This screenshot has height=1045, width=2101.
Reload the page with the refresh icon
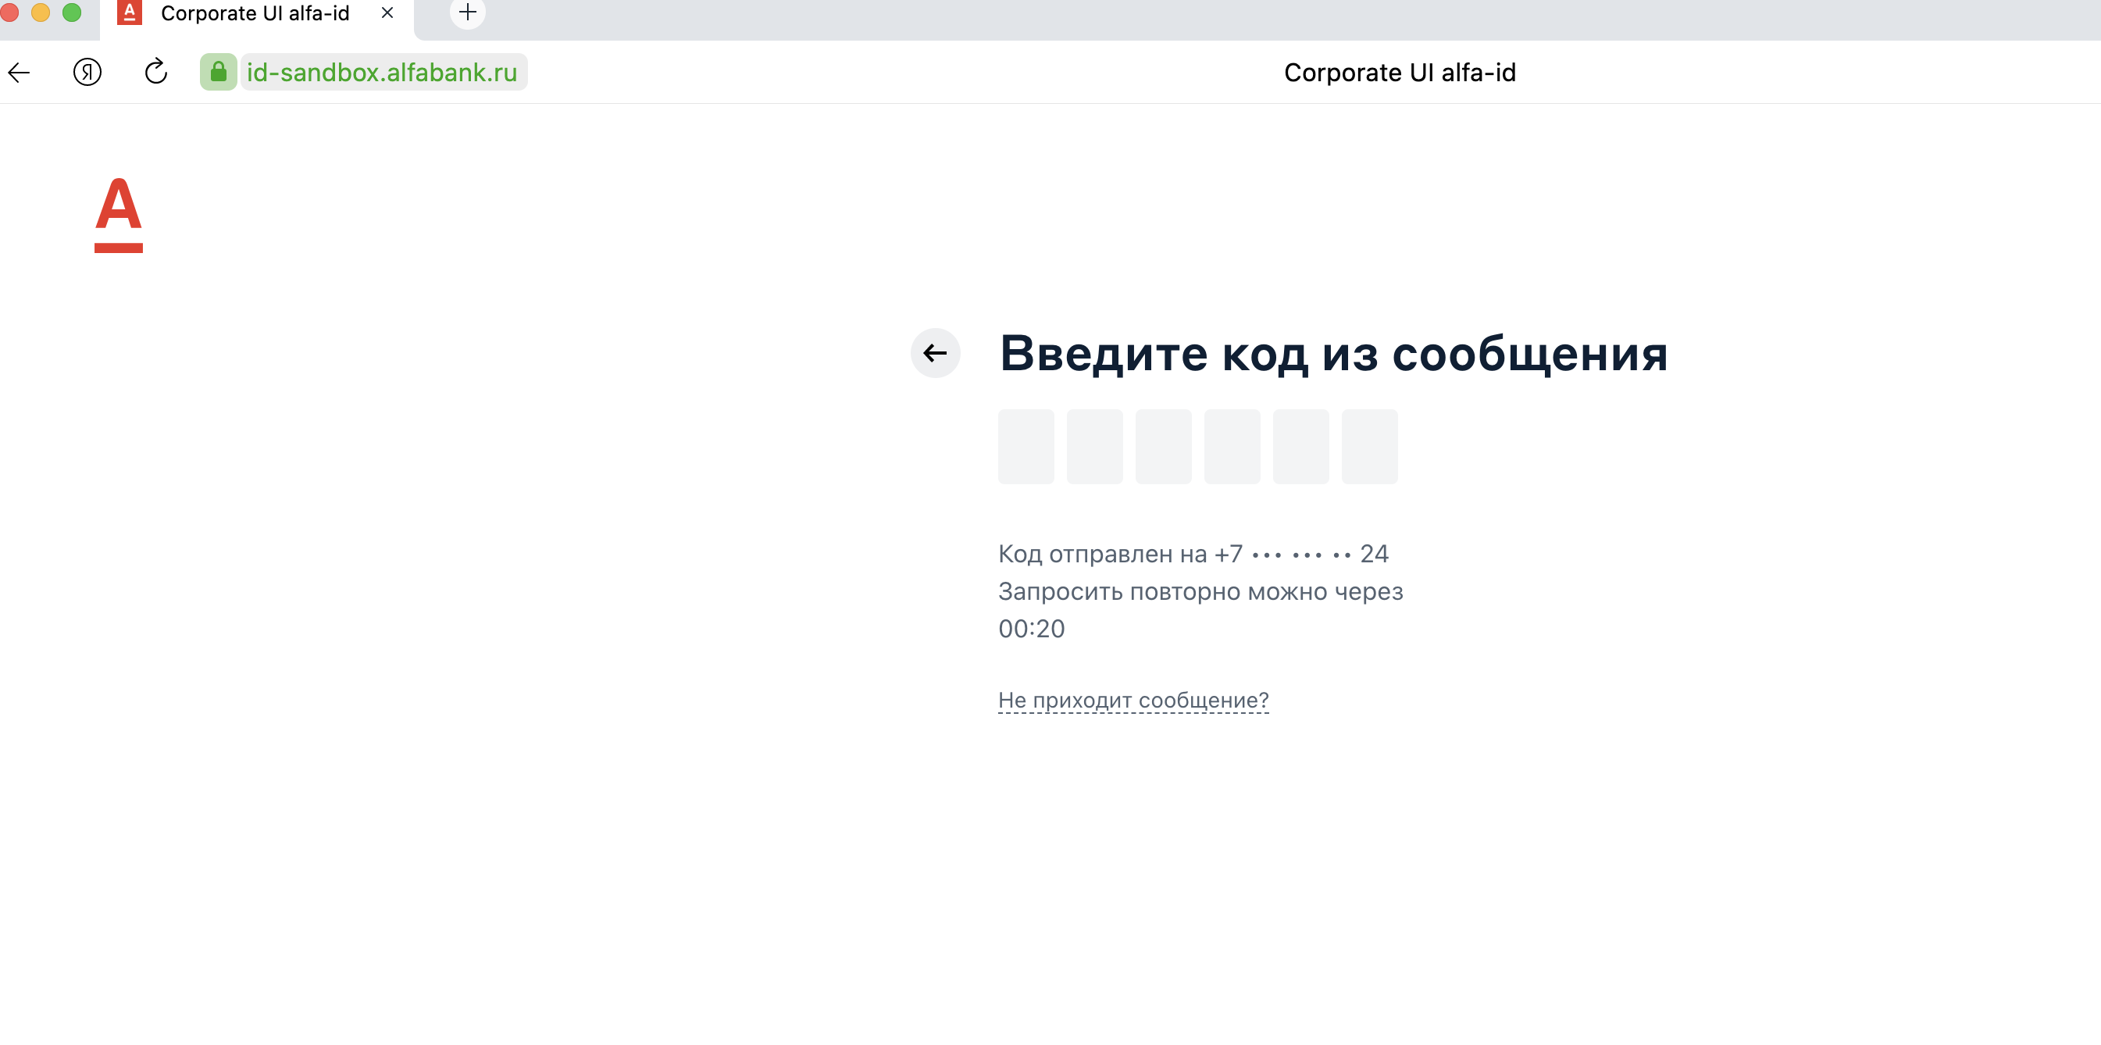click(155, 73)
